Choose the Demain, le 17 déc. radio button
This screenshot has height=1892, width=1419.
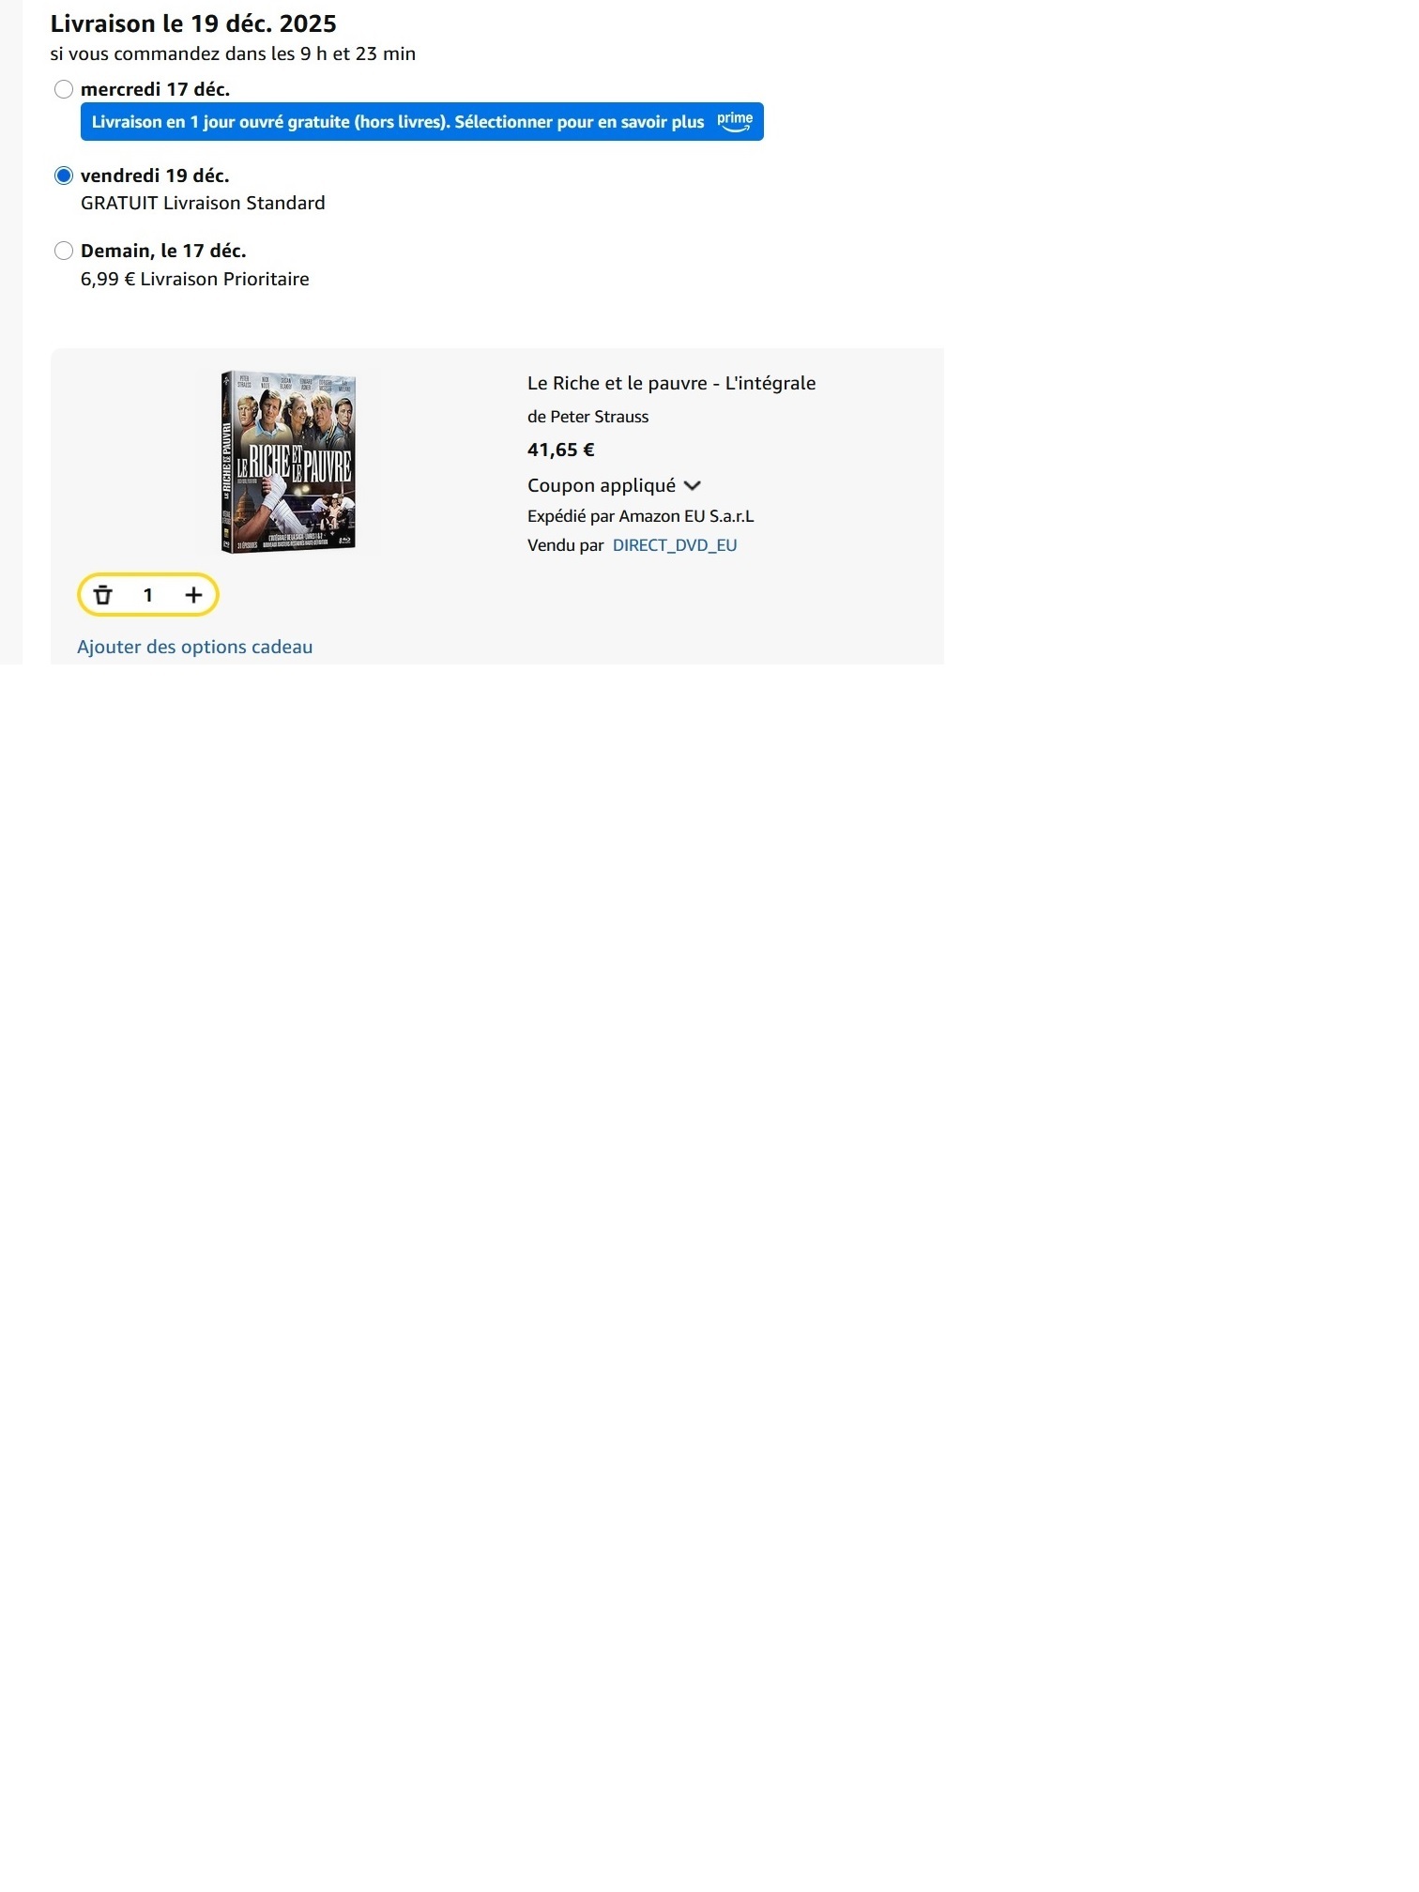[x=64, y=251]
